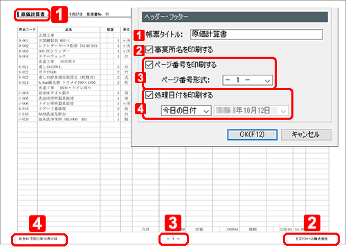Click the page number footer in preview

(x=173, y=239)
